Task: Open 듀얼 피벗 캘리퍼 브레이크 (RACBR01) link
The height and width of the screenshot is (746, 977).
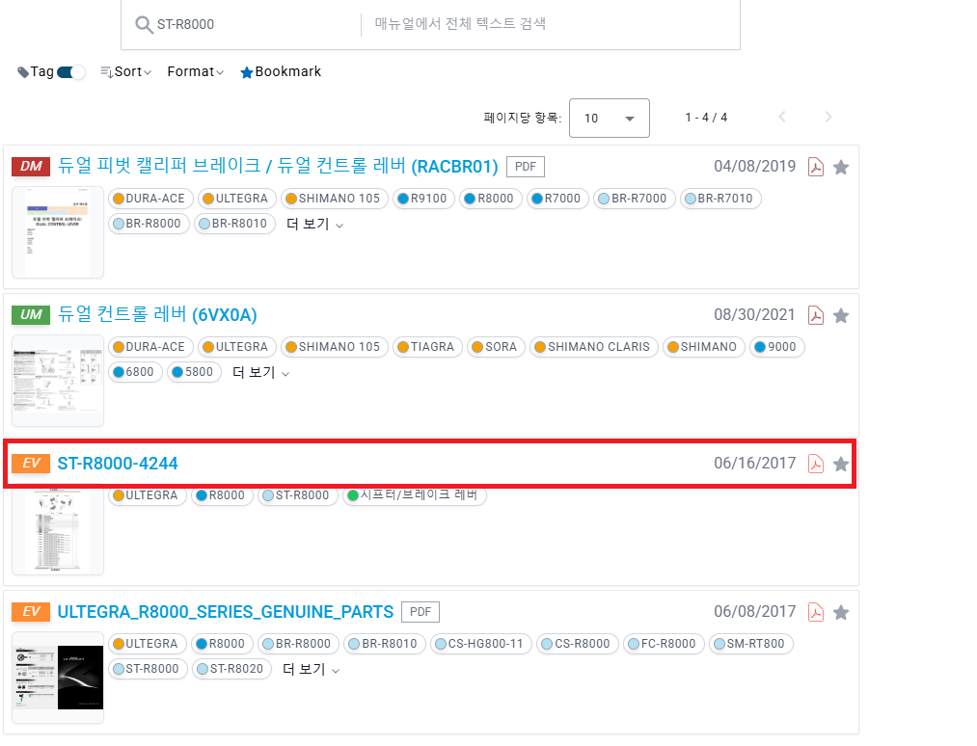Action: (278, 166)
